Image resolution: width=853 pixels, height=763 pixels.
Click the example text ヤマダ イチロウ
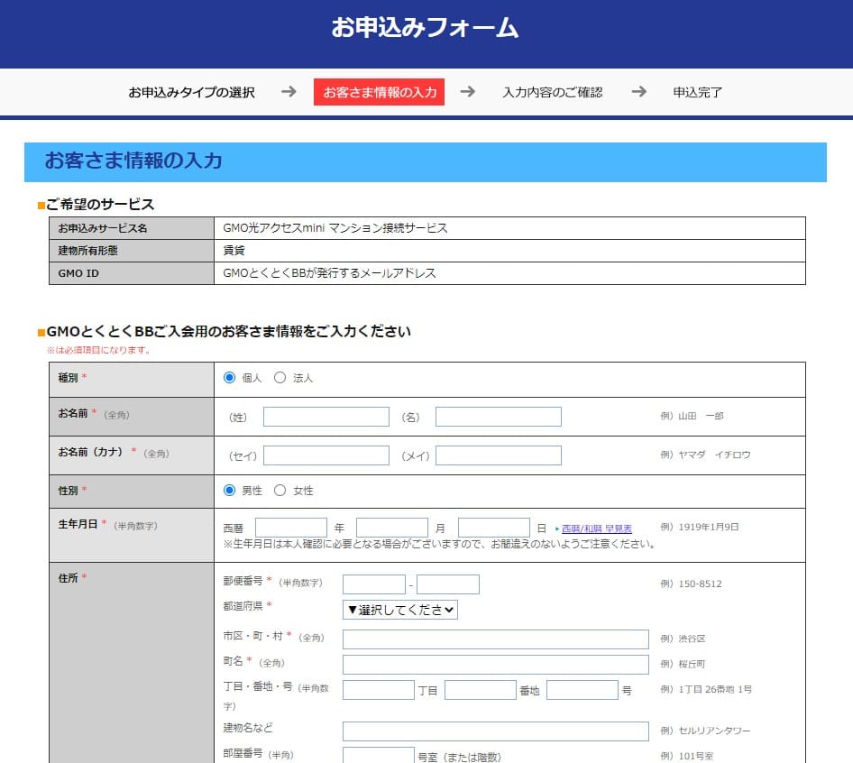[714, 455]
